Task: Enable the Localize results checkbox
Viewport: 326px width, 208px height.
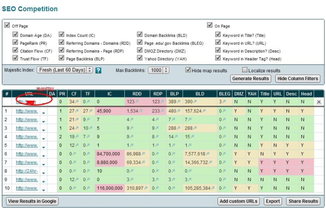Action: point(244,70)
